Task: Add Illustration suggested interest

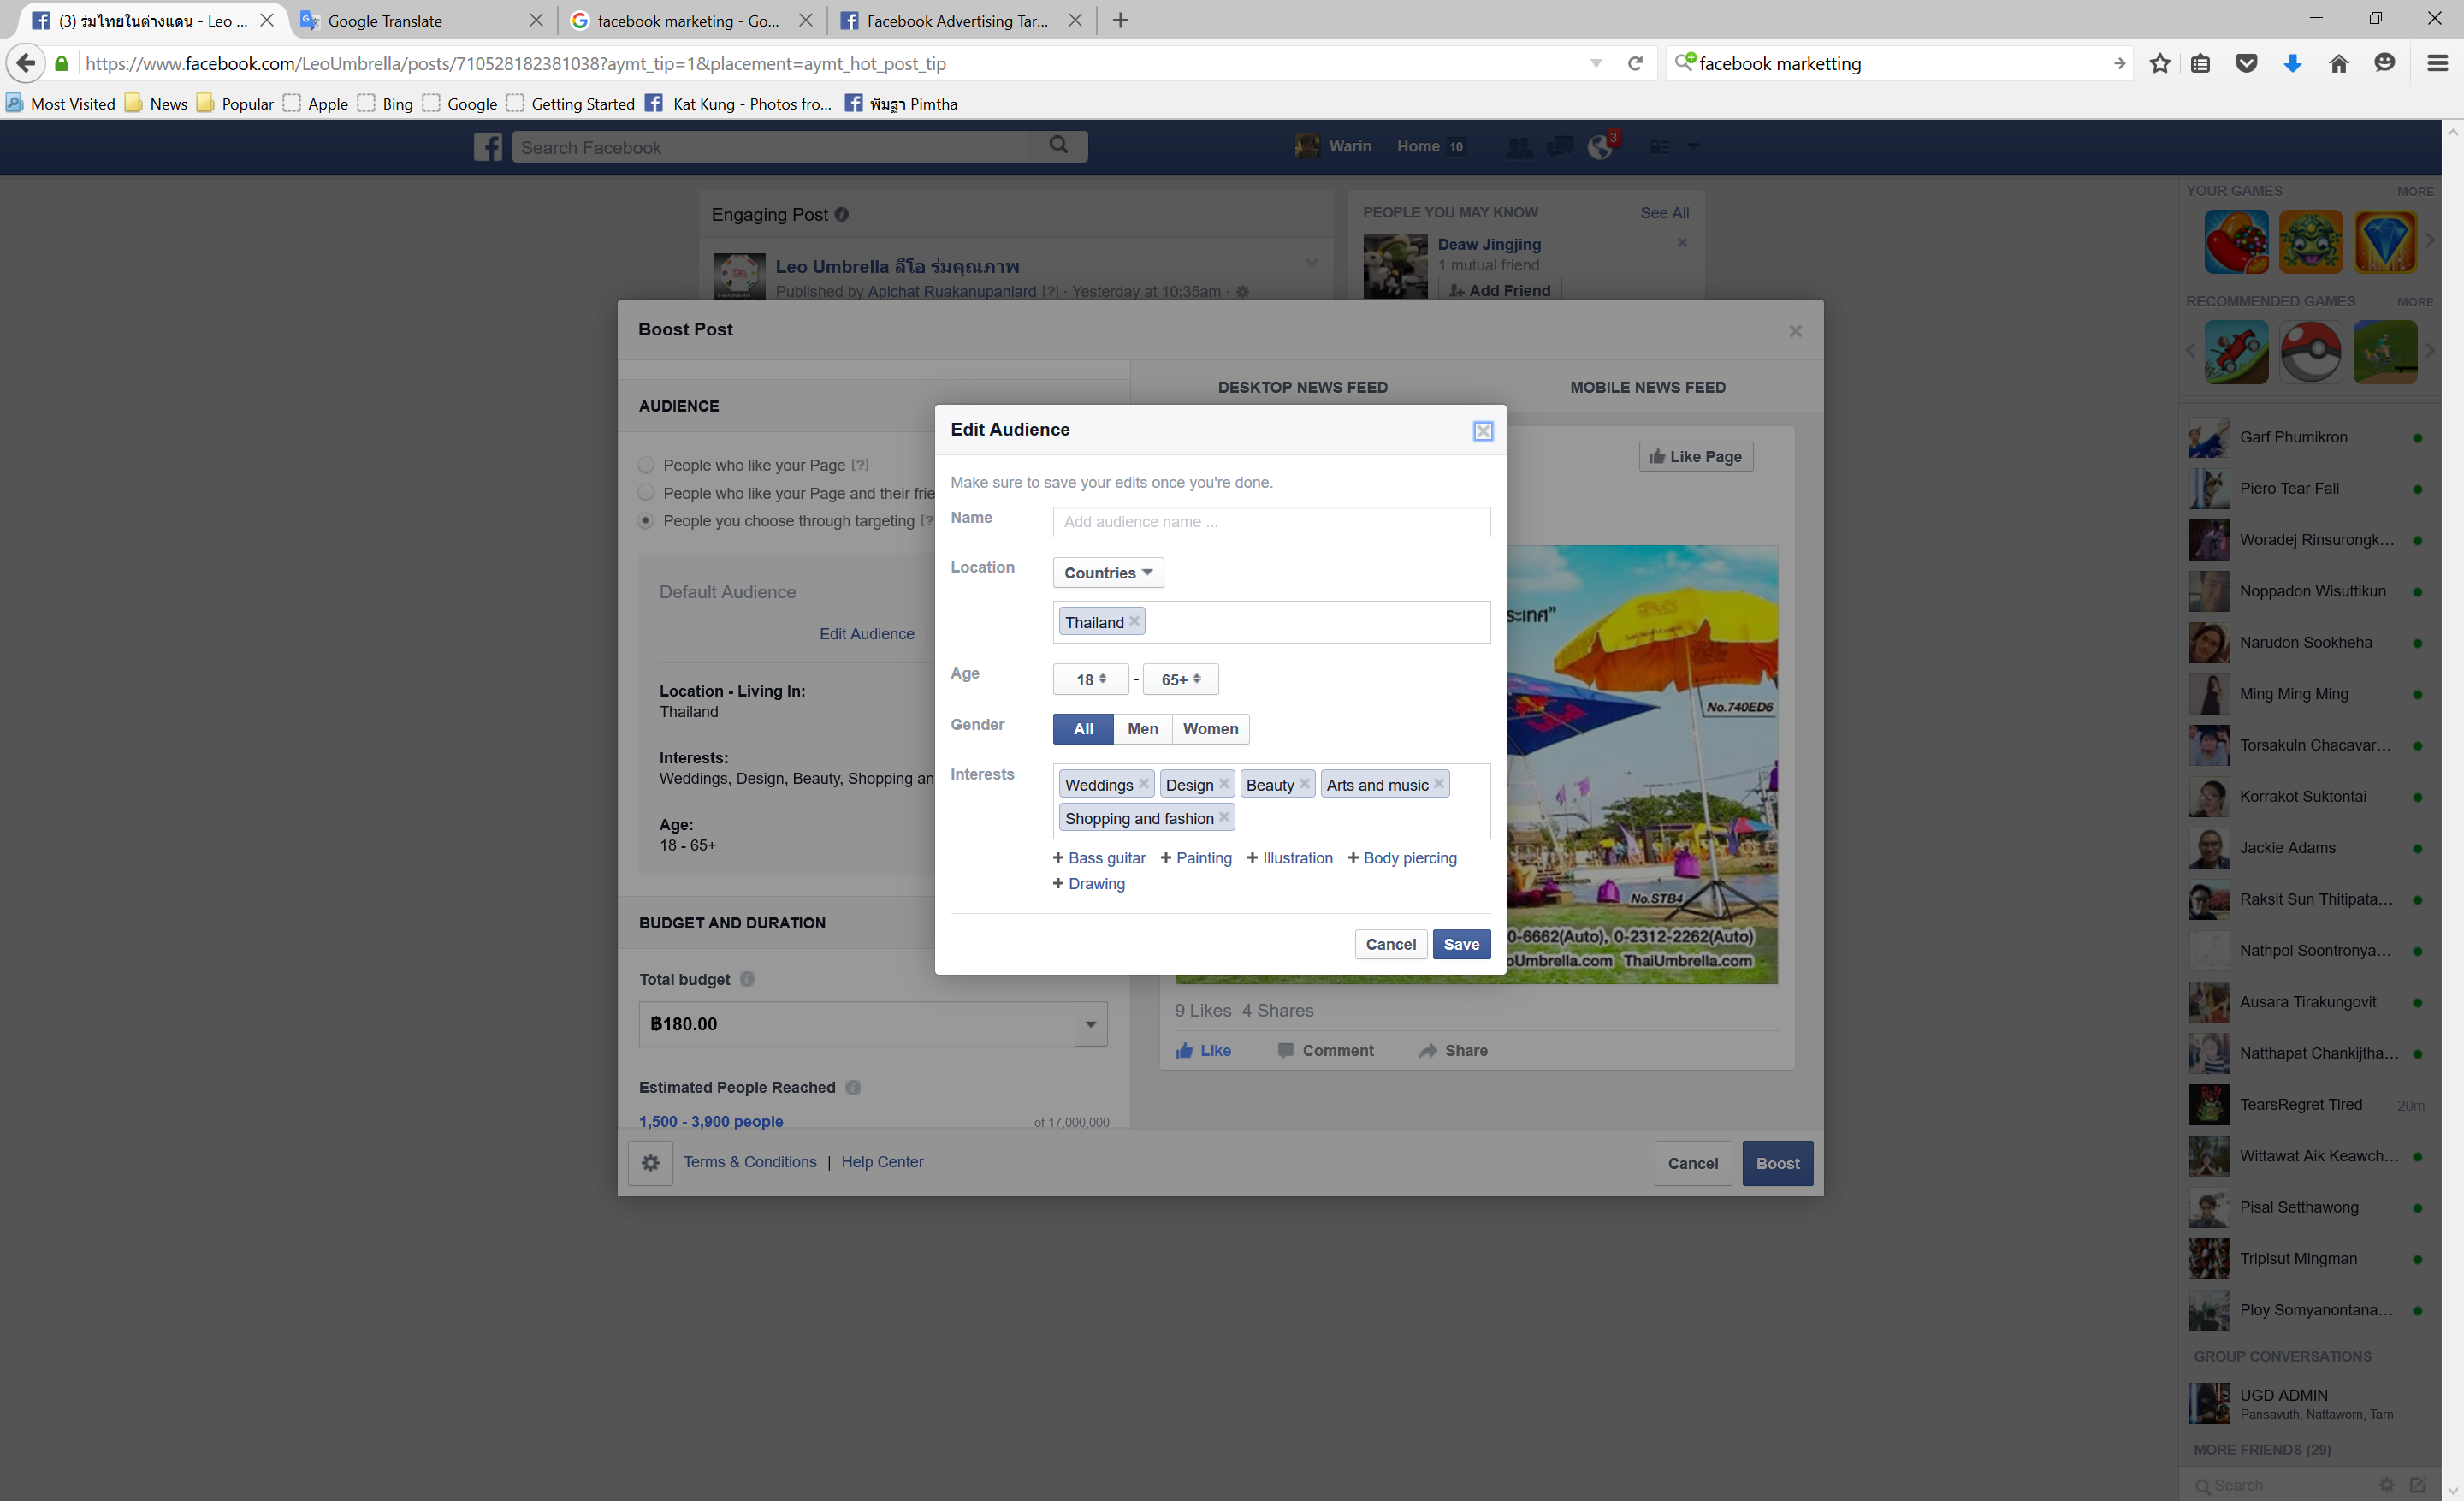Action: pyautogui.click(x=1289, y=858)
